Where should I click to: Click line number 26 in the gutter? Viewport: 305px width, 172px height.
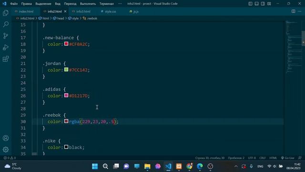23,96
